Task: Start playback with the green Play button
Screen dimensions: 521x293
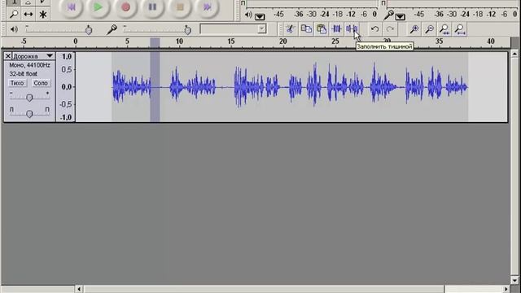Action: [98, 7]
